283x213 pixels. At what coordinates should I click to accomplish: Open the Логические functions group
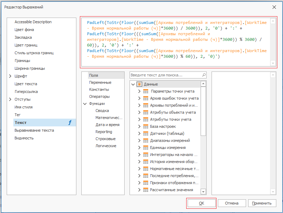106,146
